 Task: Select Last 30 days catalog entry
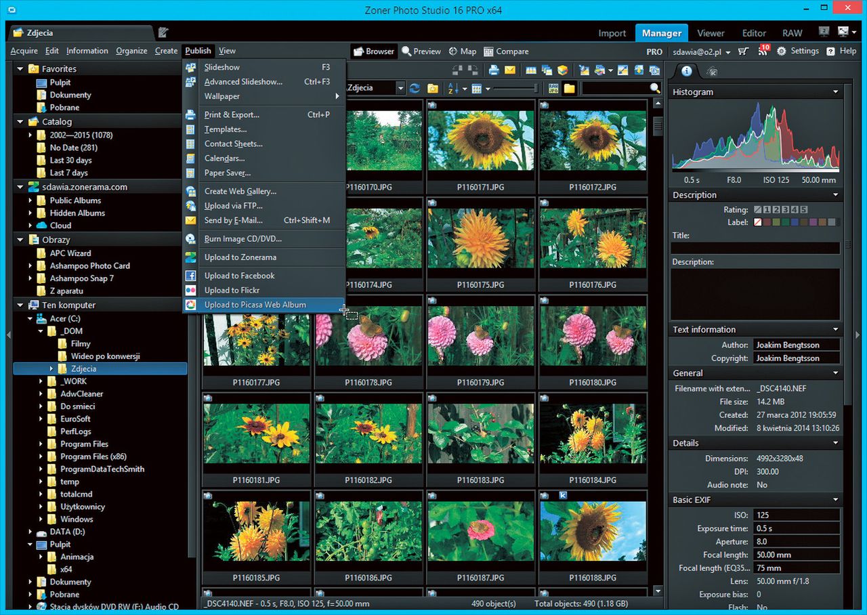pyautogui.click(x=70, y=161)
